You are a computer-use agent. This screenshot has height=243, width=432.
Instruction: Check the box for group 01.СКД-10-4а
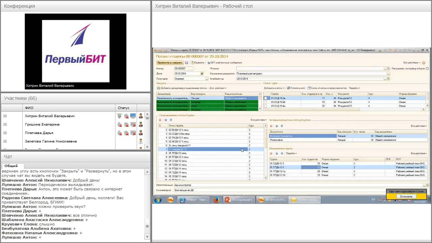tap(266, 106)
